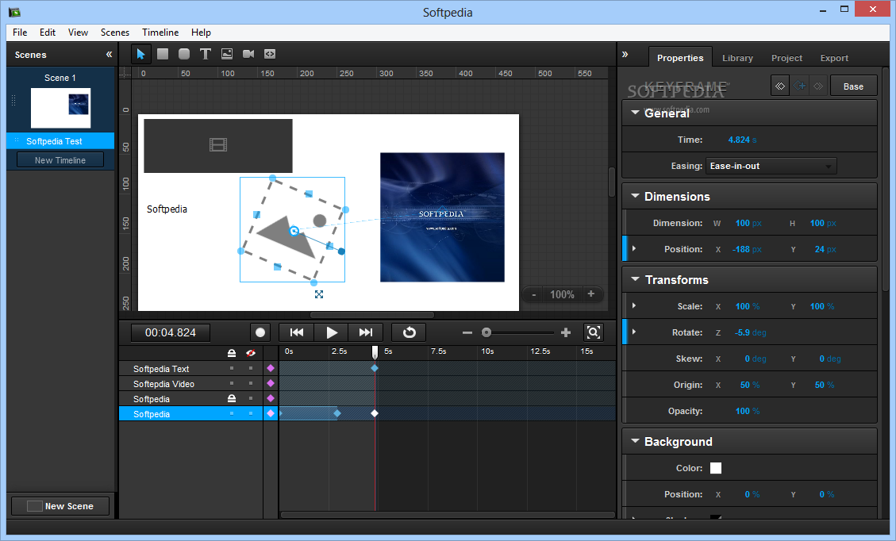Collapse the Scenes panel

coord(110,54)
